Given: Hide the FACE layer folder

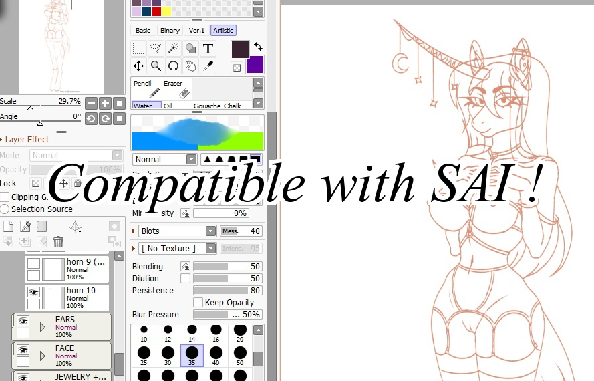Looking at the screenshot, I should pos(23,350).
